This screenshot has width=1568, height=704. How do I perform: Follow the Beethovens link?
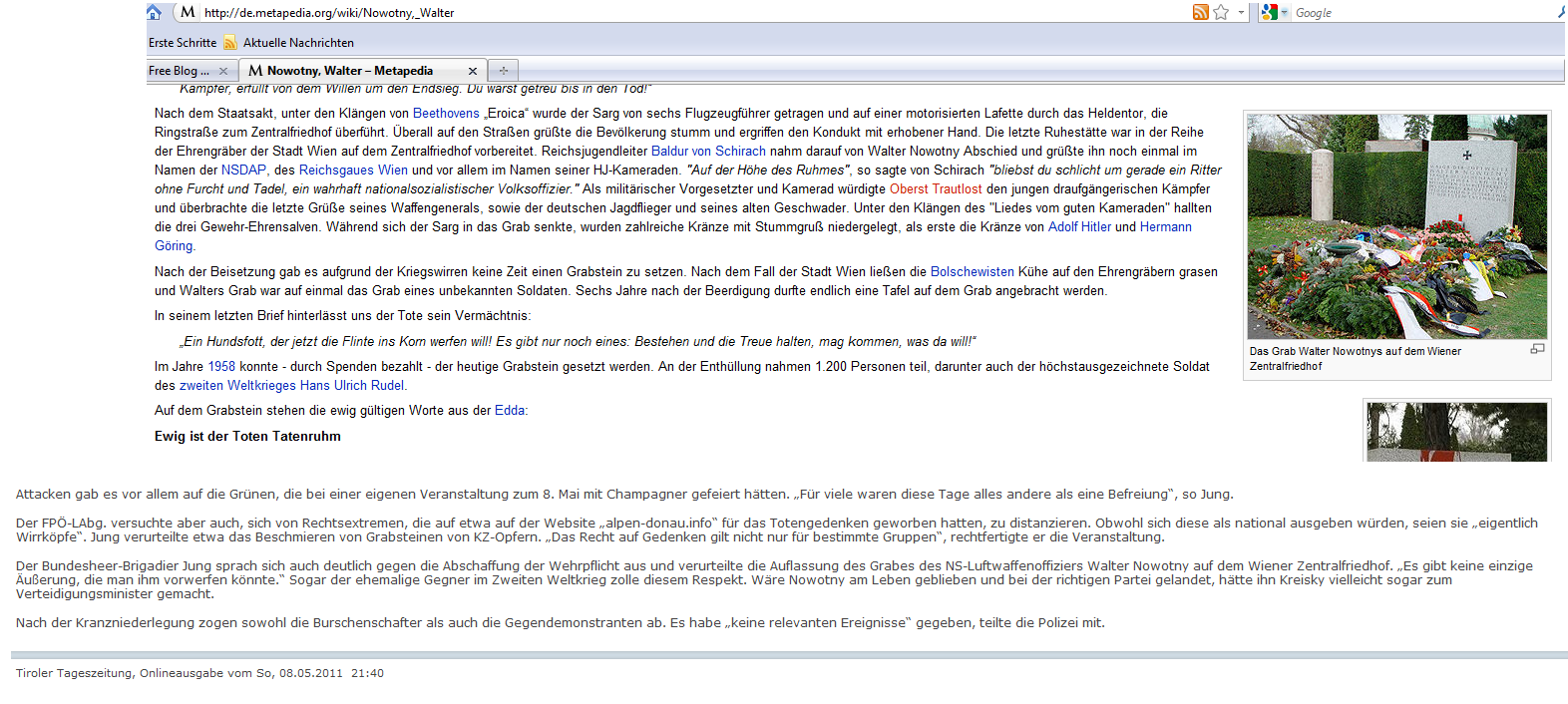446,114
